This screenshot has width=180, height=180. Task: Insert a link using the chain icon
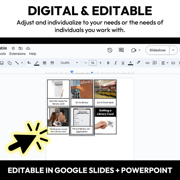(x=147, y=63)
